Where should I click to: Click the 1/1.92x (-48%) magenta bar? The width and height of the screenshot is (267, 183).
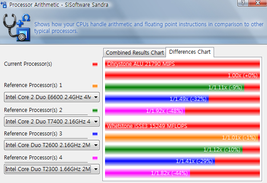coord(145,111)
